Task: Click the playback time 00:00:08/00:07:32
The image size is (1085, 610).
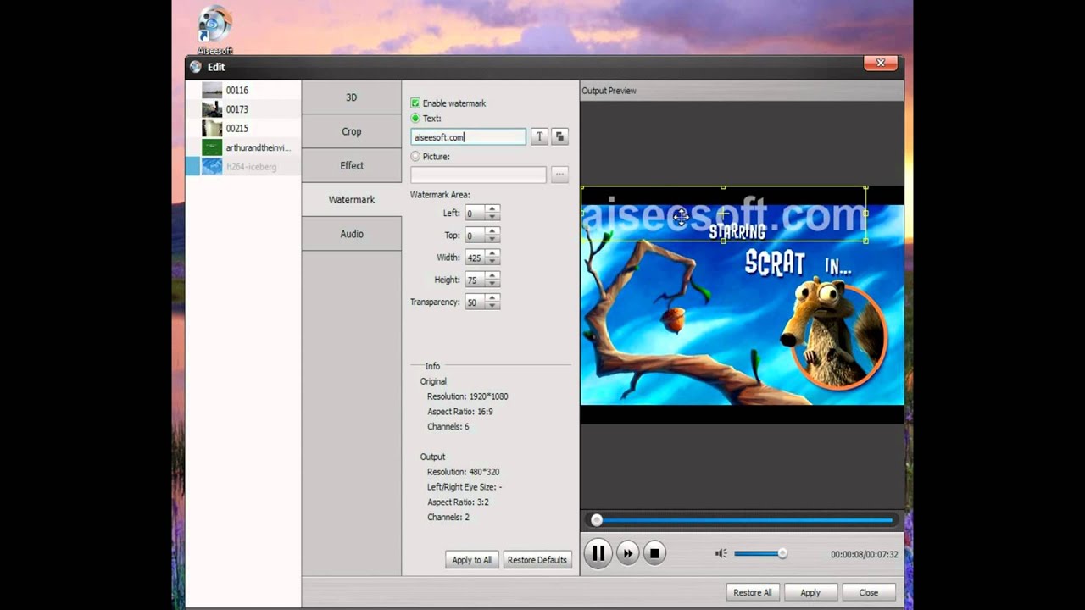Action: tap(865, 555)
